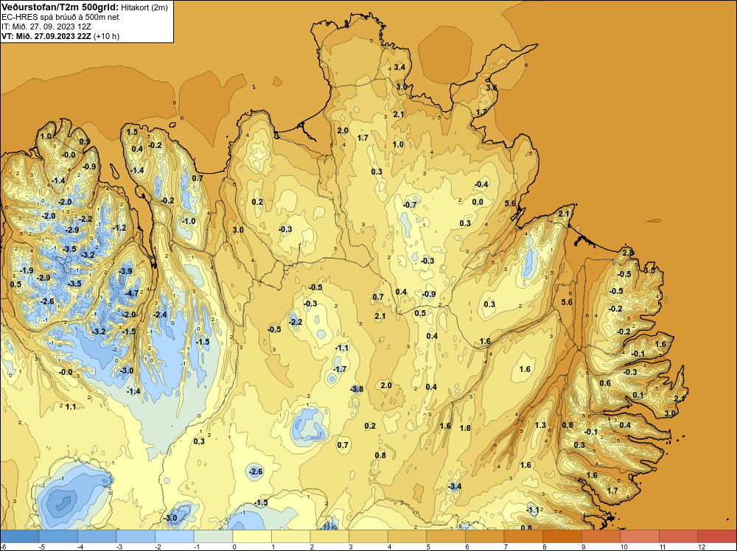
Task: Pick the red legend color right of 12
Action: point(717,536)
